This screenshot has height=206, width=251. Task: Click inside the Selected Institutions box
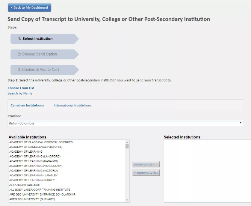[x=207, y=171]
